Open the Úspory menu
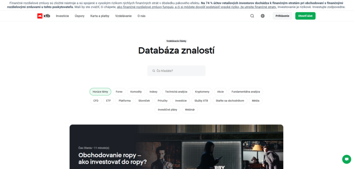This screenshot has height=169, width=354. tap(79, 16)
